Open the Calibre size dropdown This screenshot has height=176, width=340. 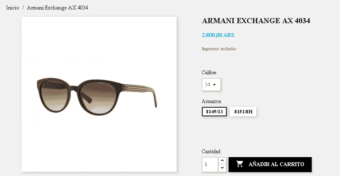click(211, 85)
